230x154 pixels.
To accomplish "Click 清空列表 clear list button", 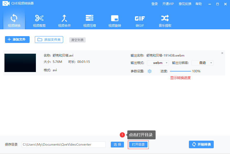I will pos(77,40).
